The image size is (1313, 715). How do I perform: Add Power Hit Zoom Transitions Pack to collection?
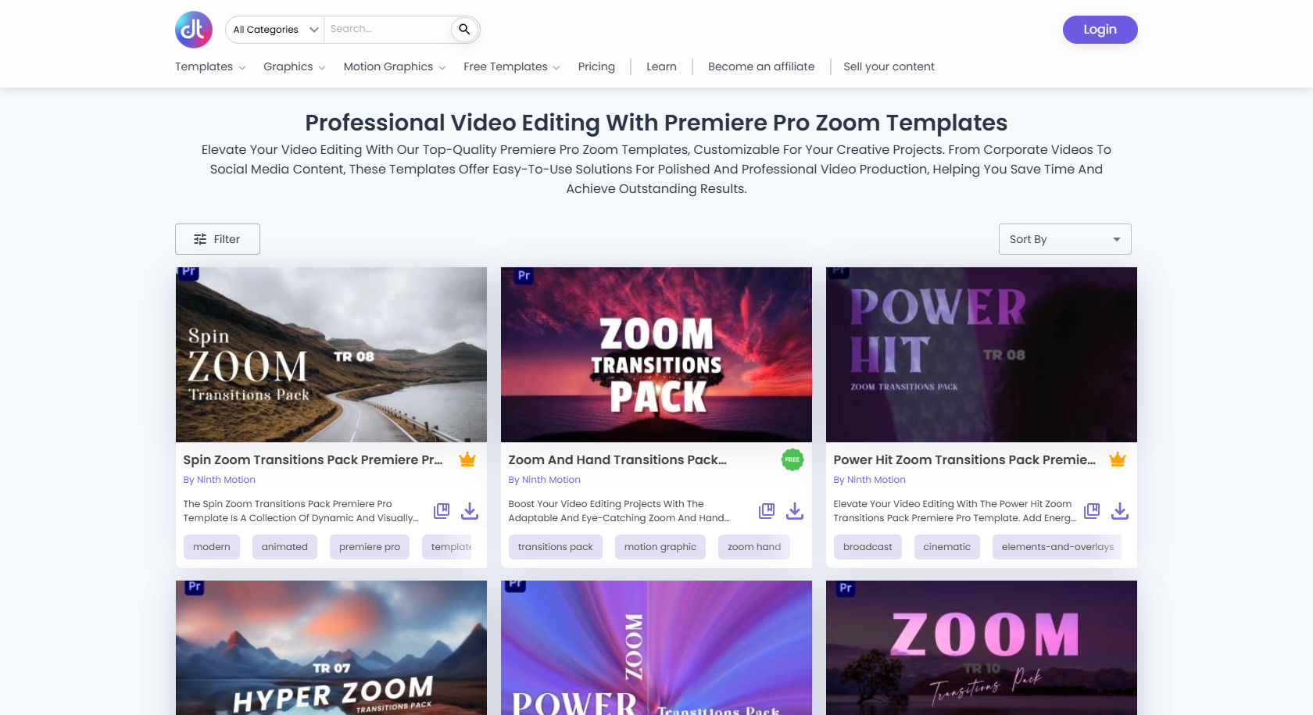pyautogui.click(x=1092, y=511)
